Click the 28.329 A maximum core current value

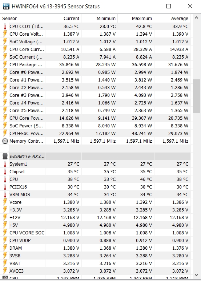click(142, 49)
